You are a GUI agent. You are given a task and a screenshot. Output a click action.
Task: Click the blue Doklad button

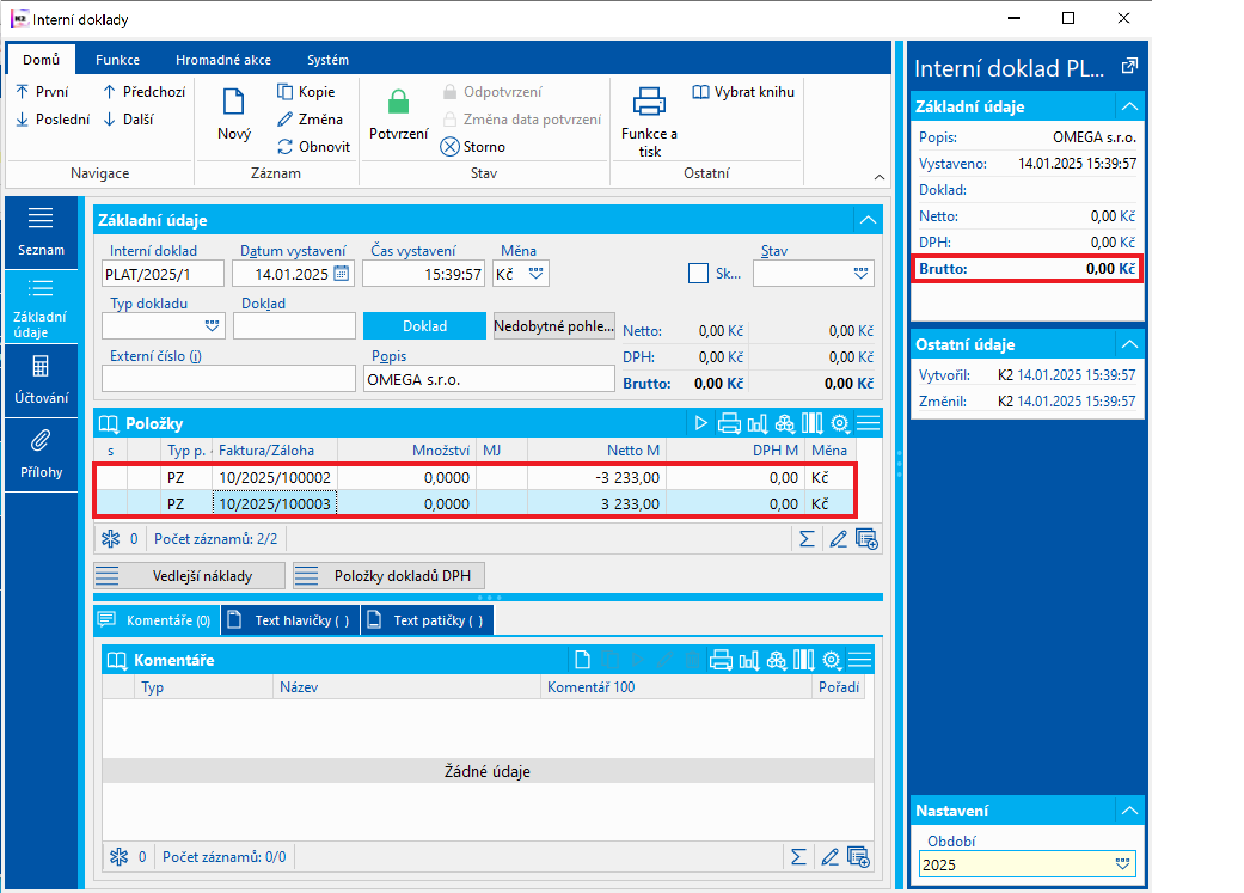coord(424,326)
